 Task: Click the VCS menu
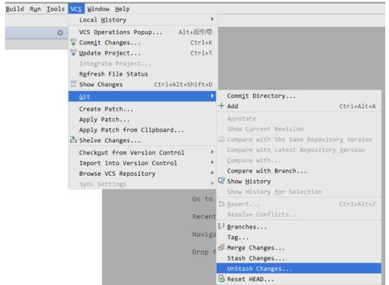(x=76, y=9)
